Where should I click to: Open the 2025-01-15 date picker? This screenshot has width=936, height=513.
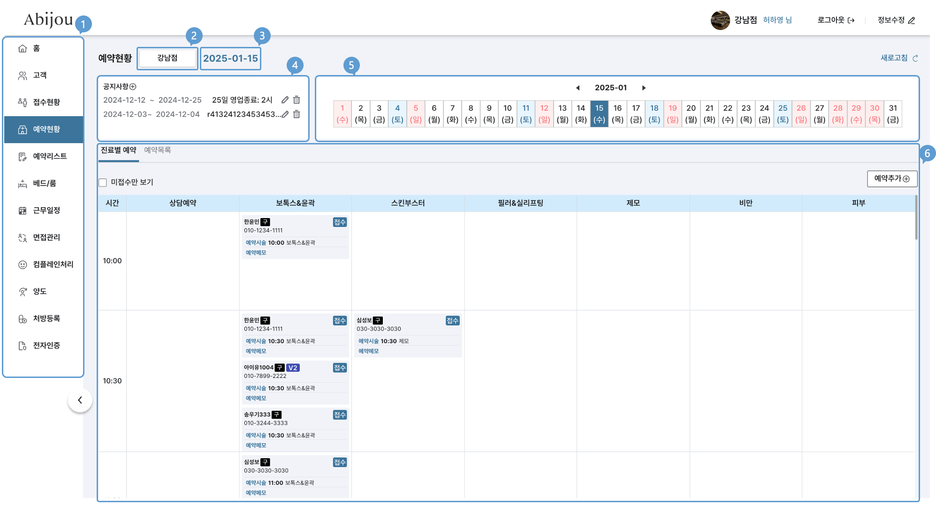tap(230, 59)
